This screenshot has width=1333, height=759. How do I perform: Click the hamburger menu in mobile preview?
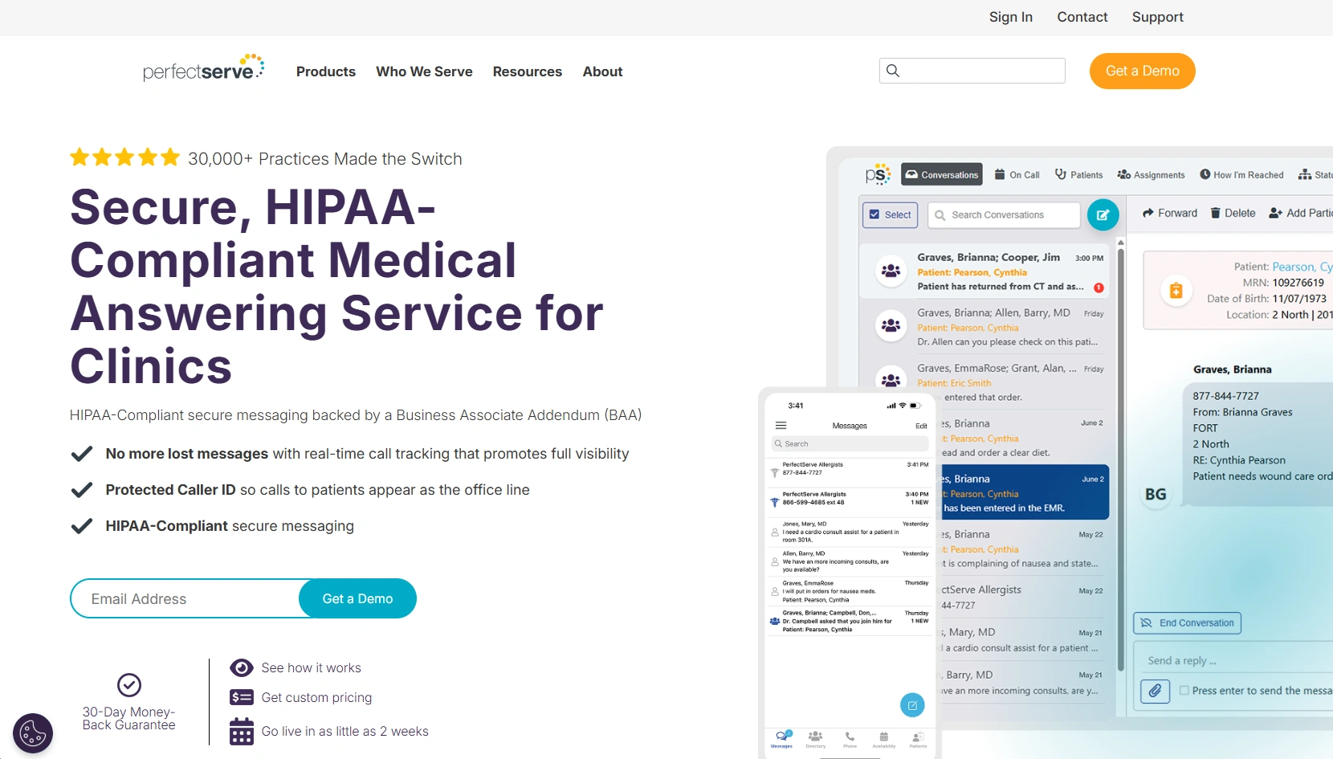coord(781,426)
